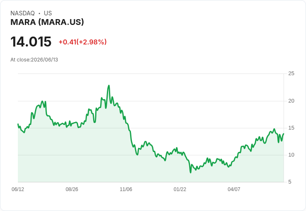Select the NASDAQ exchange label

coord(22,13)
